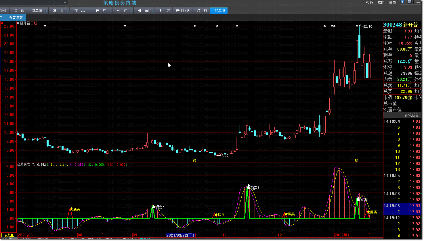Click the J: 0.352 indicator value
Image resolution: width=424 pixels, height=241 pixels.
click(39, 165)
